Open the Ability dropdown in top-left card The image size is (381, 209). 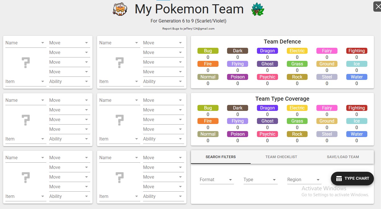(x=69, y=82)
